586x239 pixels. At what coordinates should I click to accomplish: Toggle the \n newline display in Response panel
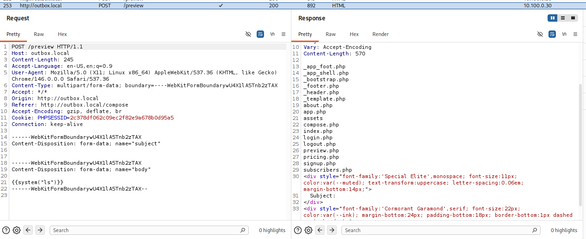click(x=564, y=34)
